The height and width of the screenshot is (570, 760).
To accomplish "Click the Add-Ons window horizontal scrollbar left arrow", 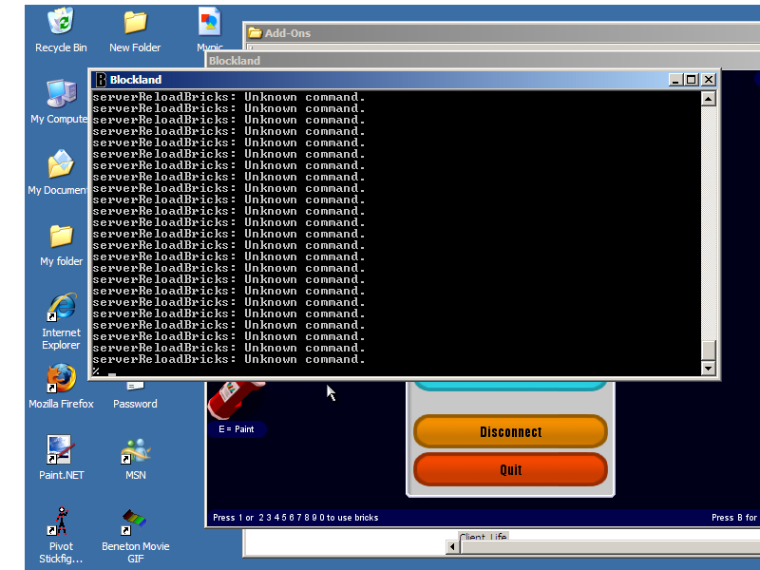I will click(453, 547).
